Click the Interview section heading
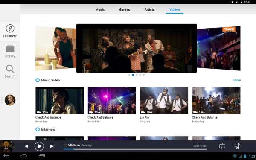 (48, 129)
